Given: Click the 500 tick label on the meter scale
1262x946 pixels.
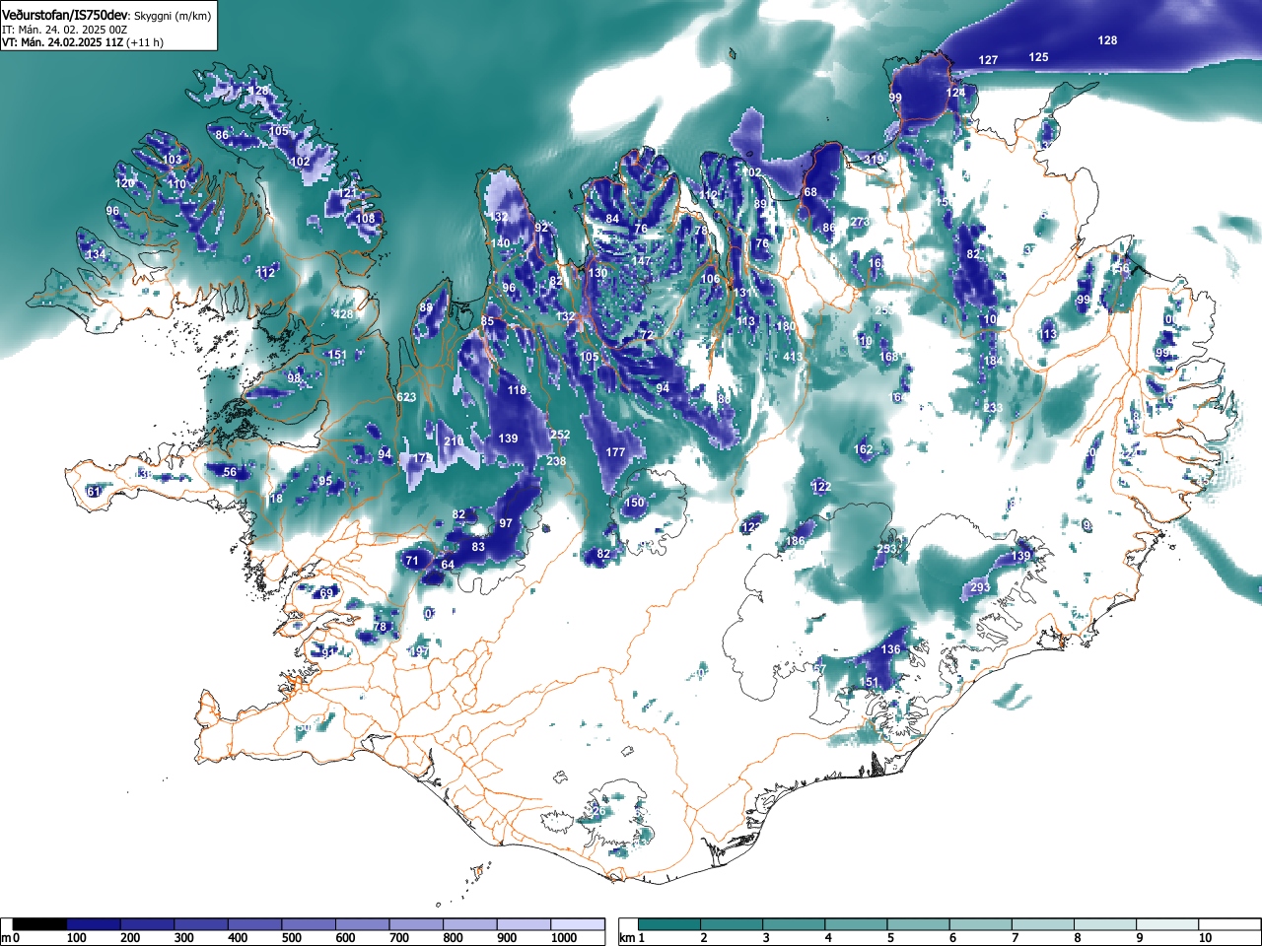Looking at the screenshot, I should pyautogui.click(x=291, y=938).
